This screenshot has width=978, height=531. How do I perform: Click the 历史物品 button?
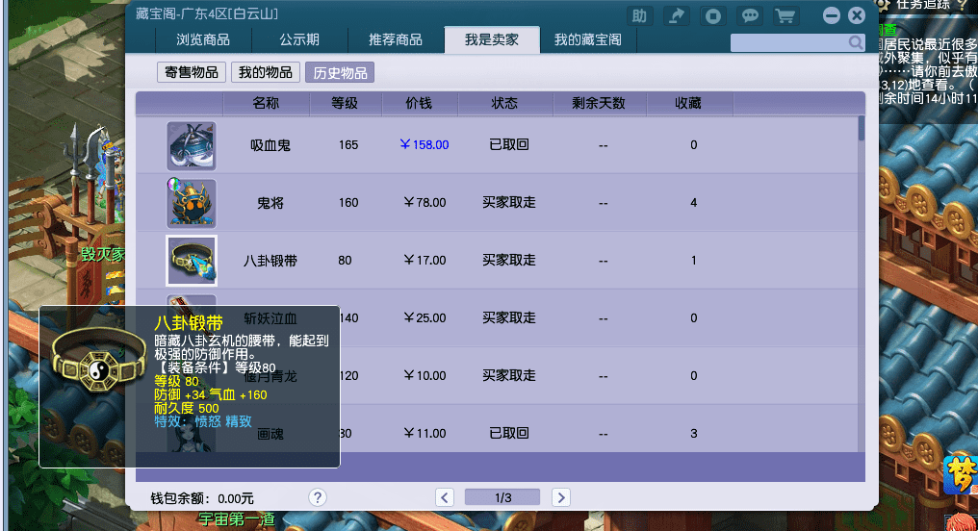coord(340,73)
